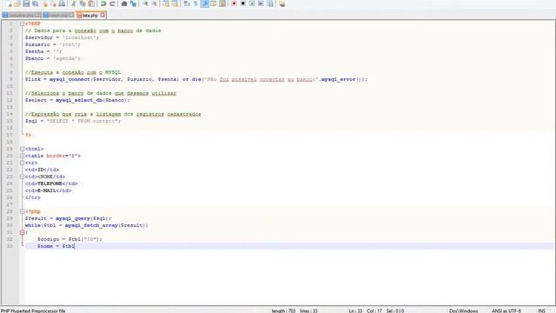This screenshot has width=556, height=313.
Task: Collapse the <table> fold at line 20
Action: pos(22,156)
